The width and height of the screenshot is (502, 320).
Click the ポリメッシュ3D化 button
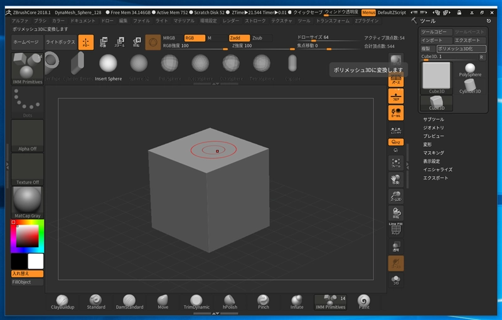click(x=461, y=49)
